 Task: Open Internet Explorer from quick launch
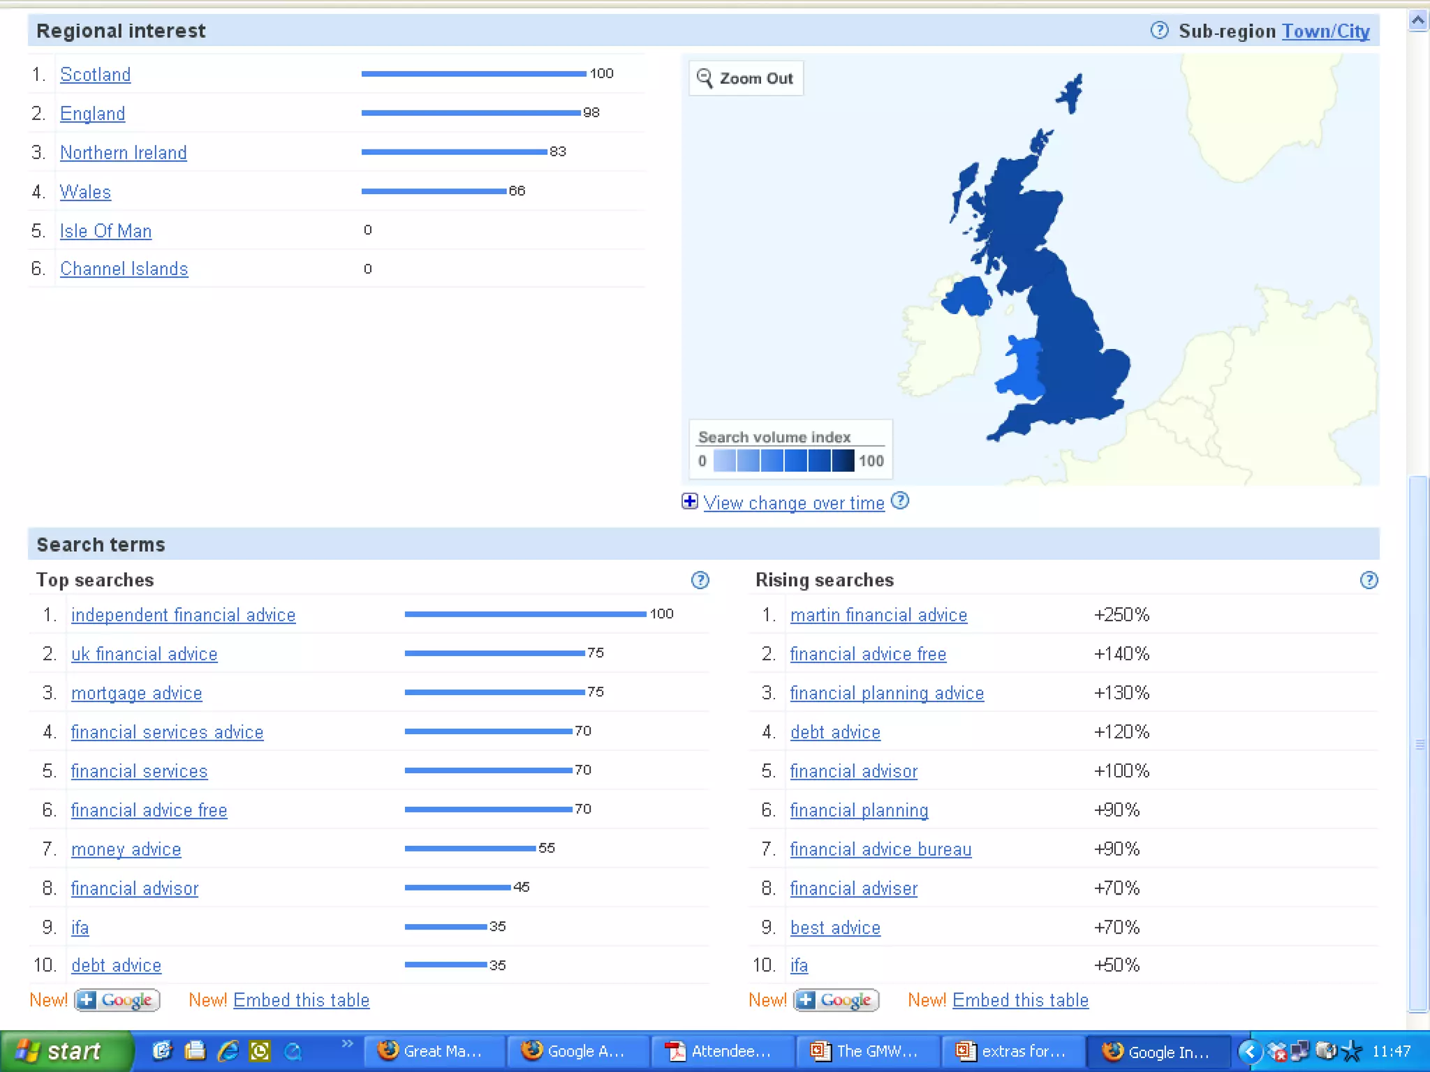[228, 1051]
